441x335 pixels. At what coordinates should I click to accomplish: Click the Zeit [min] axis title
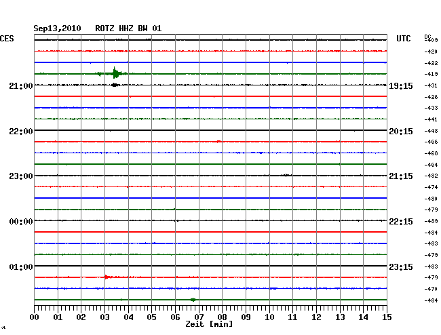(x=209, y=324)
